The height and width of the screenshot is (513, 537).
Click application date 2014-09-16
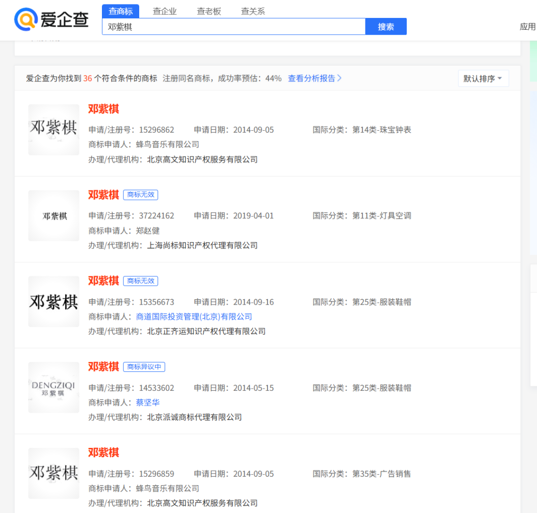click(254, 302)
